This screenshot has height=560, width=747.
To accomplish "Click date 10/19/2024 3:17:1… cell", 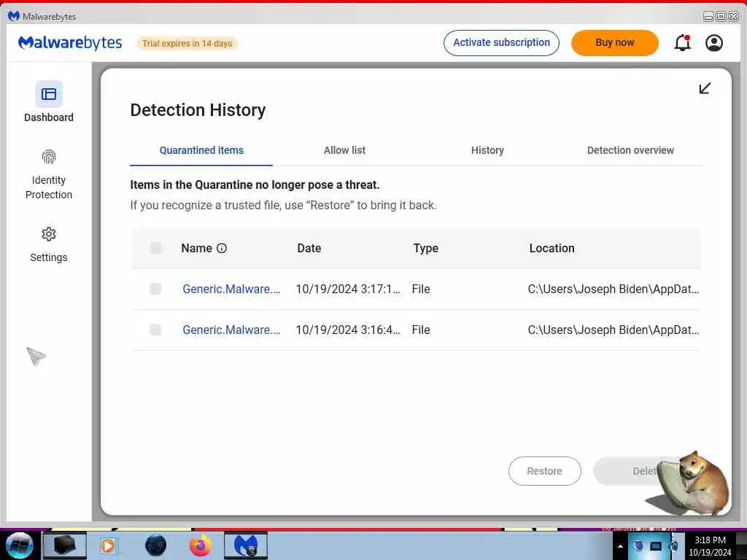I will coord(348,289).
